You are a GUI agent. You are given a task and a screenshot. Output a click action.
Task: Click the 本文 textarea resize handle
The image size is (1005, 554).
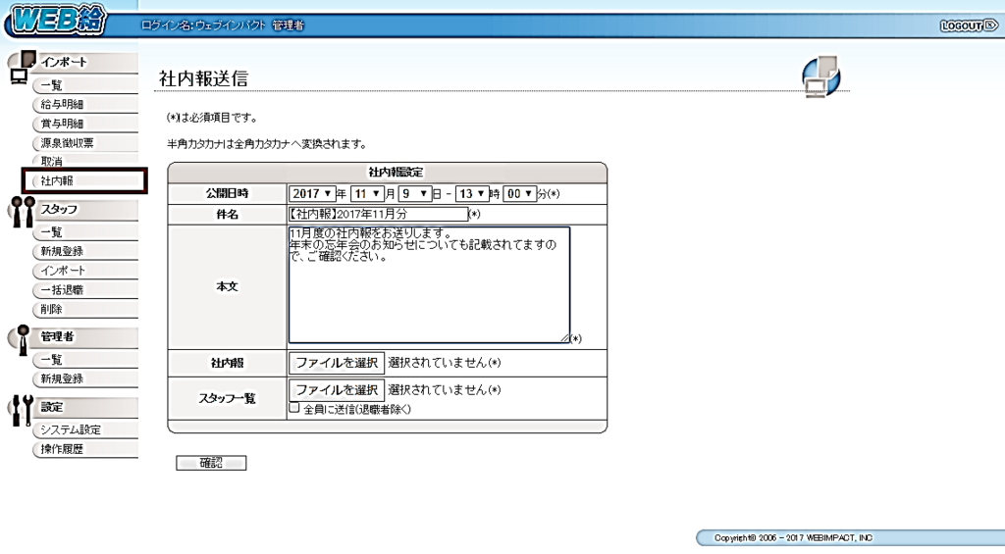pos(564,338)
